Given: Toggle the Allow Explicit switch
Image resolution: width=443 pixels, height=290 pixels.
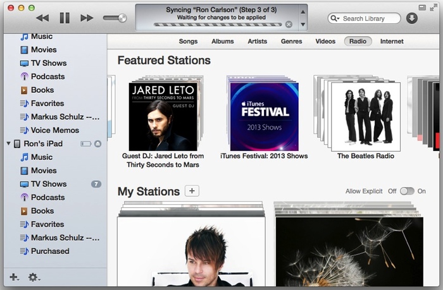Looking at the screenshot, I should pyautogui.click(x=407, y=191).
